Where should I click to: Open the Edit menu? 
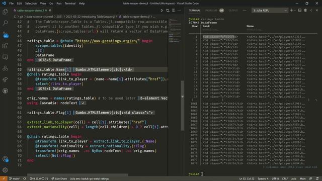(19, 4)
